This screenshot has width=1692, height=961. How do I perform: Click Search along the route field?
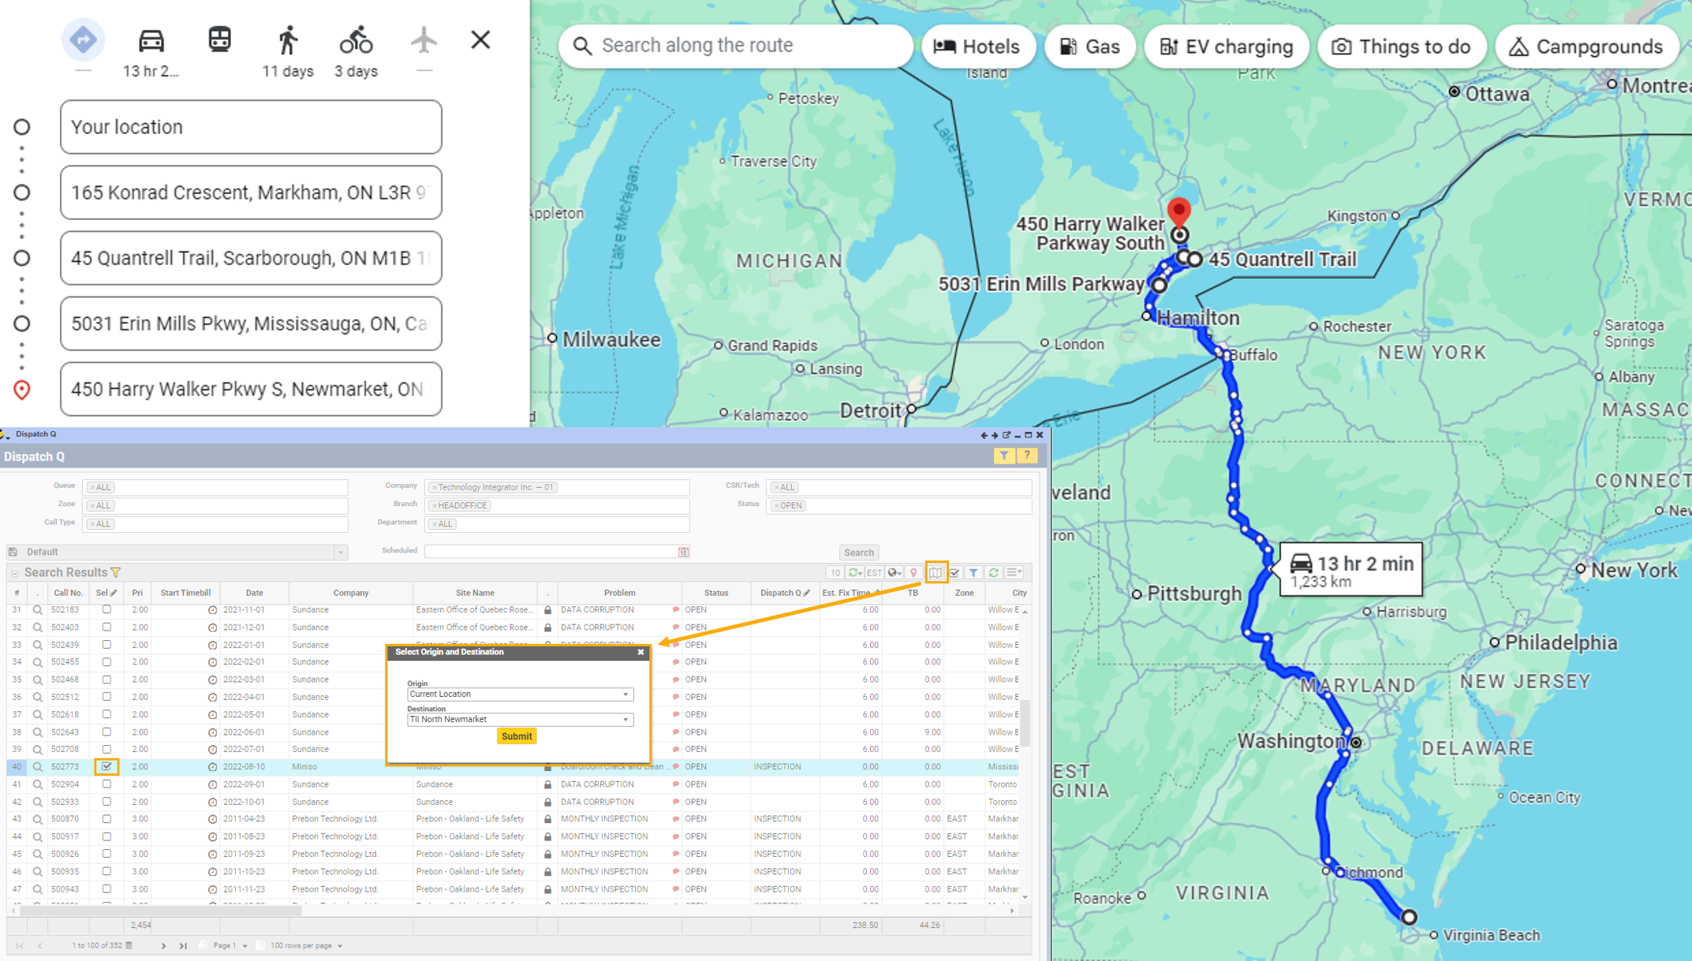tap(736, 46)
